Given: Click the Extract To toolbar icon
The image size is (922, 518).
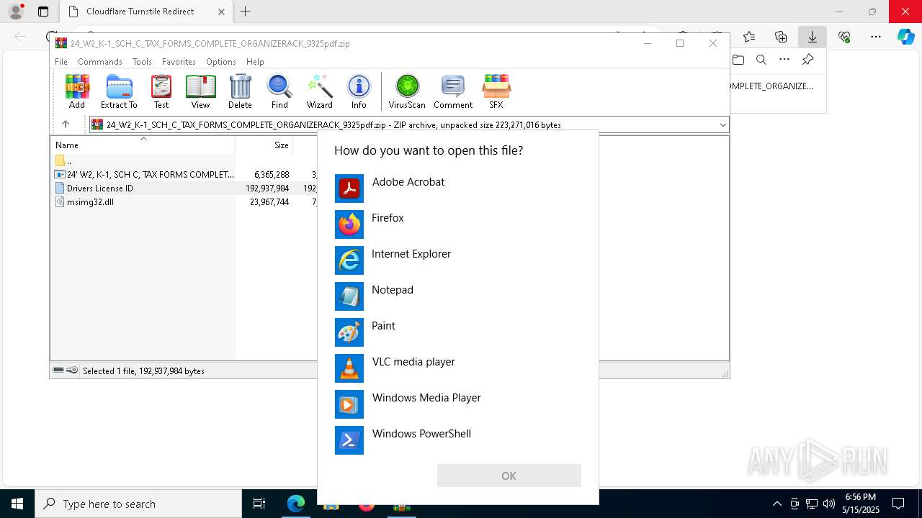Looking at the screenshot, I should click(119, 91).
